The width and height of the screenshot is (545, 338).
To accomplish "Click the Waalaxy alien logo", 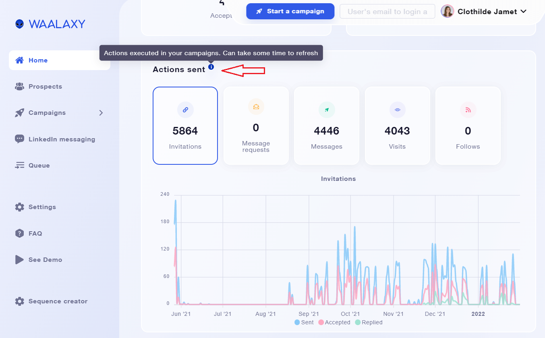I will click(19, 24).
